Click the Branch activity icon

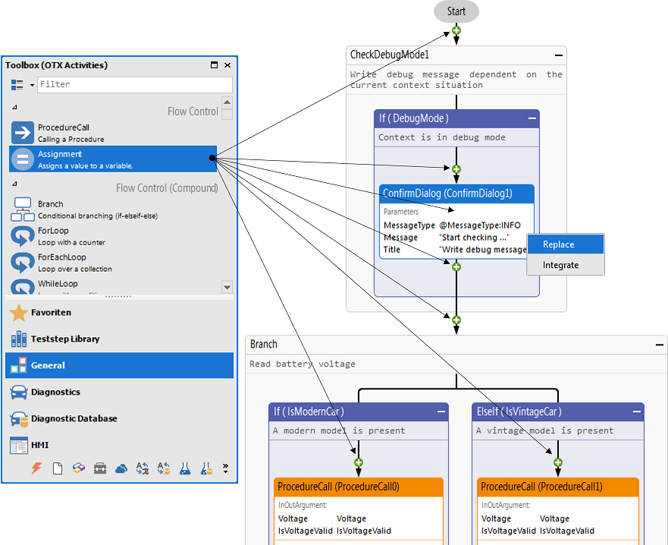[x=23, y=208]
